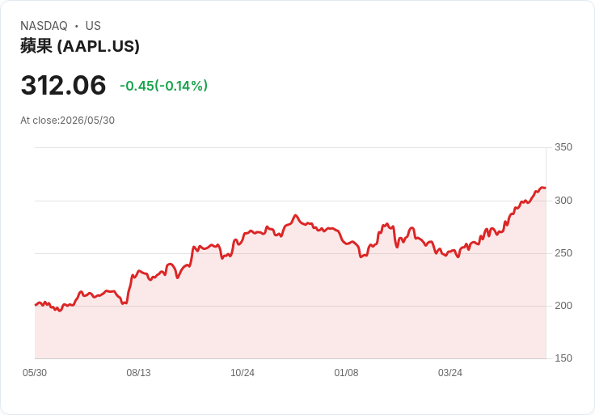Click the 蘋果 (AAPL.US) stock title

coord(80,46)
